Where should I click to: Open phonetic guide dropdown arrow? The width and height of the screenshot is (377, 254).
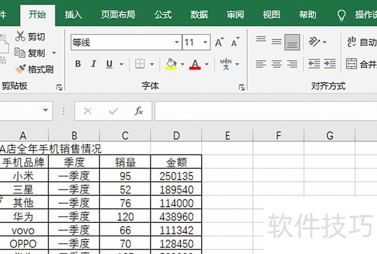point(238,64)
